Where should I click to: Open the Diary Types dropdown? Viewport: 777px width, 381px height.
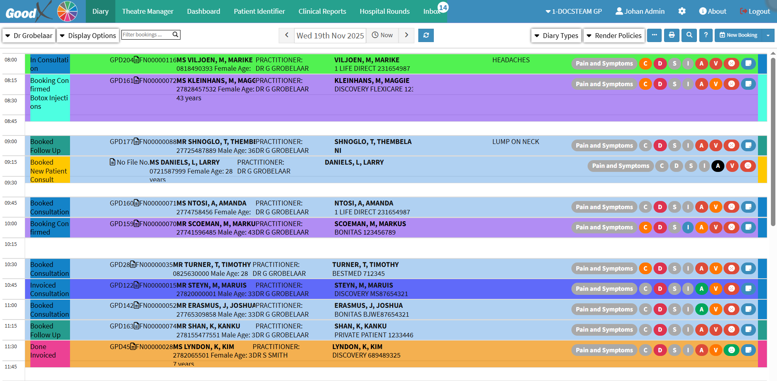(556, 36)
